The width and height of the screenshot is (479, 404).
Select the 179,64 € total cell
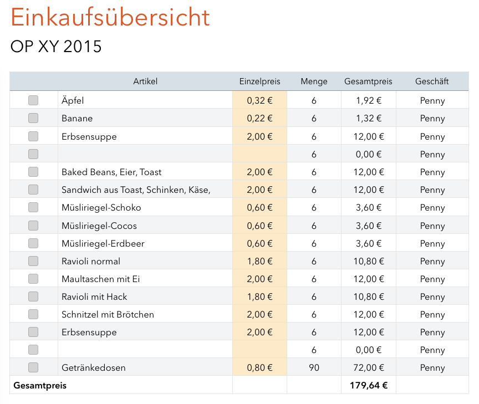coord(368,385)
